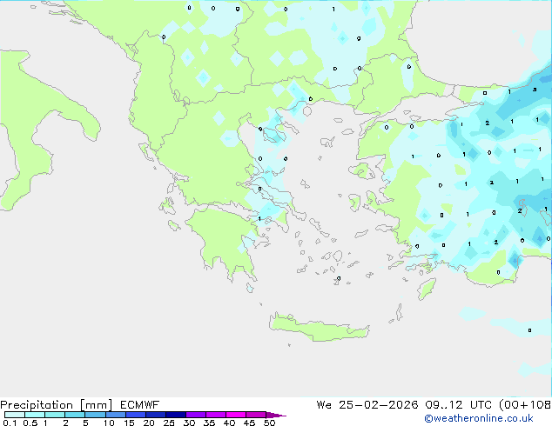Click the purple arrow tip after 50
The image size is (552, 426).
pyautogui.click(x=276, y=415)
